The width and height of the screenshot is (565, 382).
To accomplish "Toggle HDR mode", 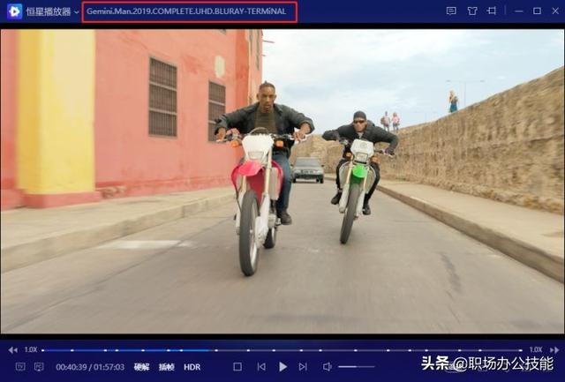I will tap(192, 367).
